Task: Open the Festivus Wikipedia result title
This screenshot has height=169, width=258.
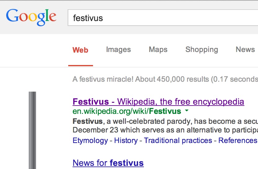Action: click(158, 102)
